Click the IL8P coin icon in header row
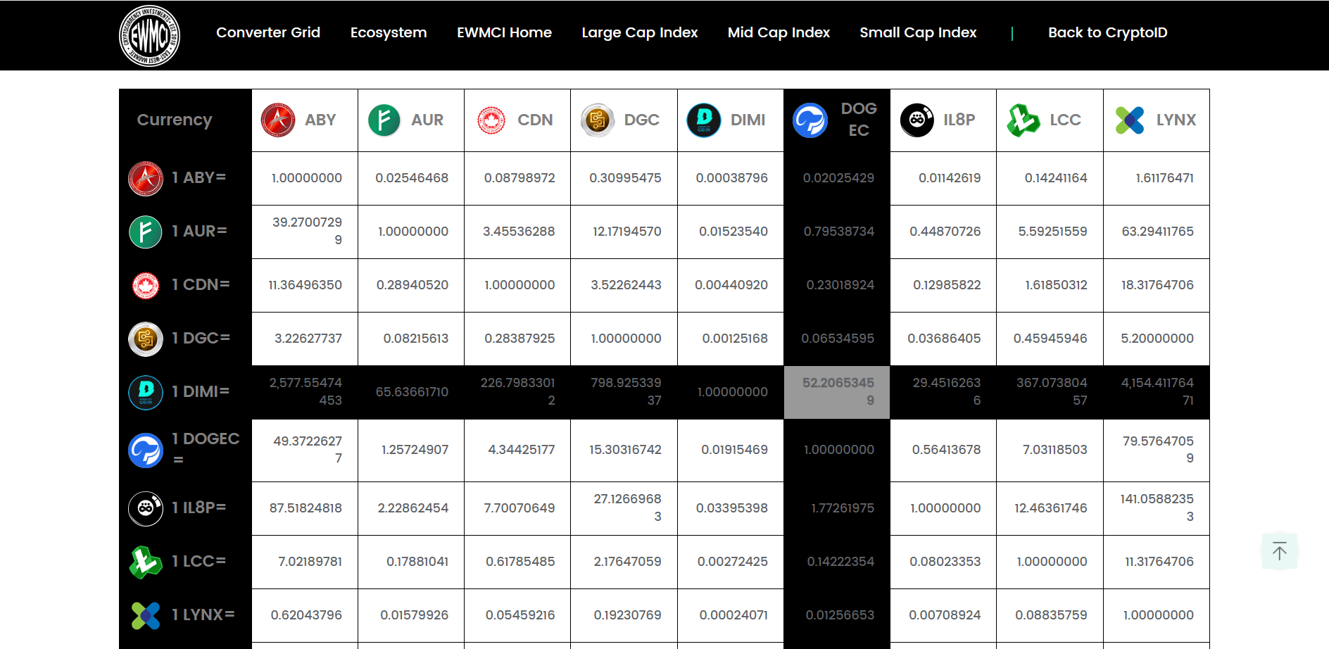1329x649 pixels. pyautogui.click(x=917, y=120)
